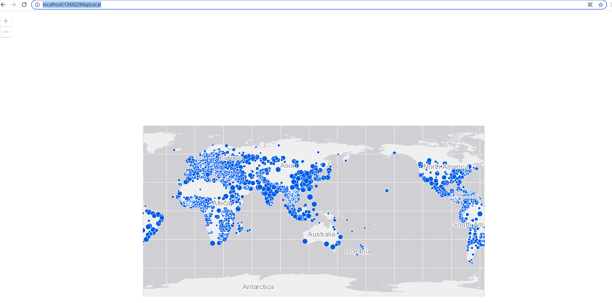Select the Oceania map label
612x303 pixels.
pyautogui.click(x=358, y=251)
